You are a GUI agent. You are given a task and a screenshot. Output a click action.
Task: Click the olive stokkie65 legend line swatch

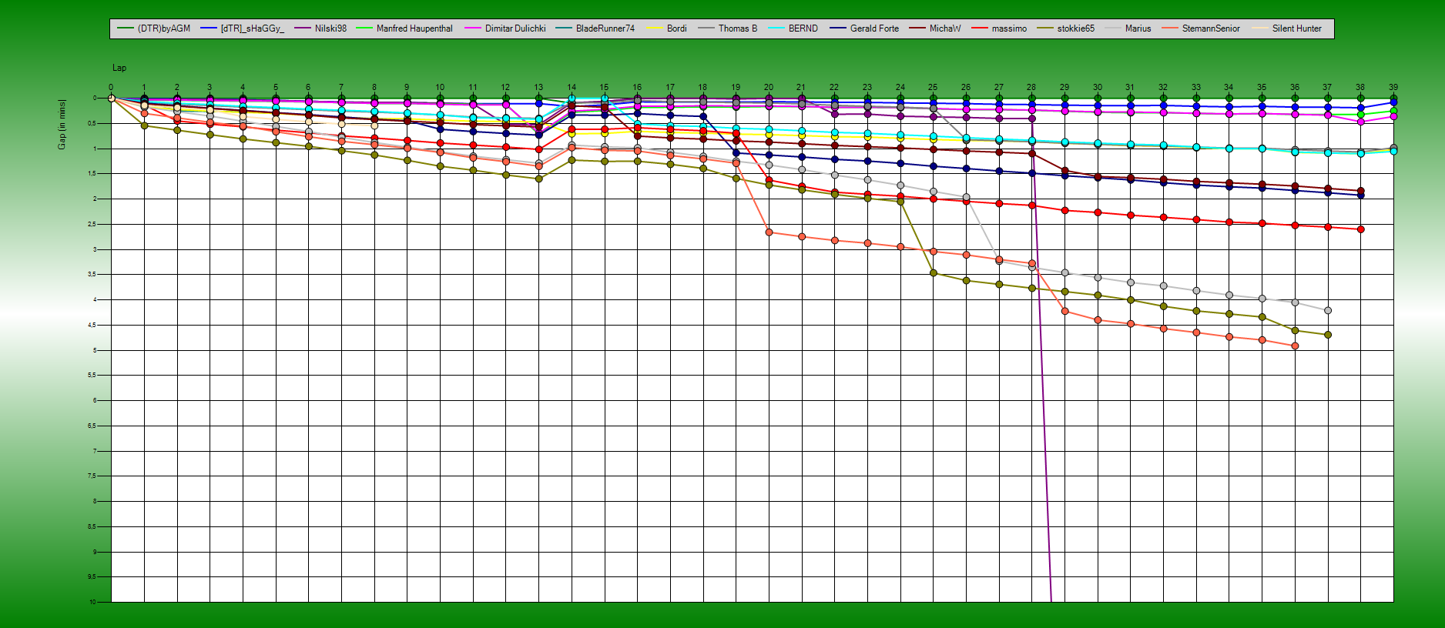1045,28
